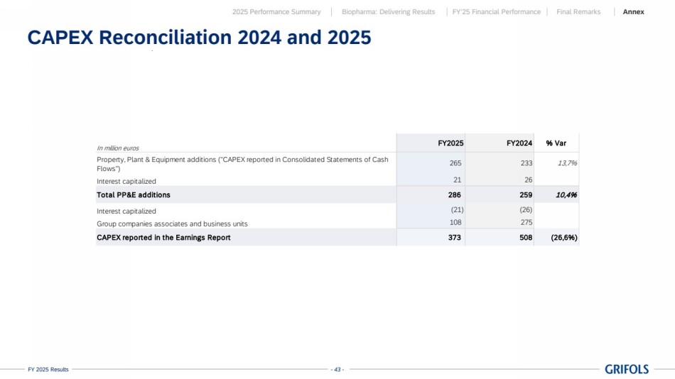Click the FY 2025 Results footer text

point(48,370)
